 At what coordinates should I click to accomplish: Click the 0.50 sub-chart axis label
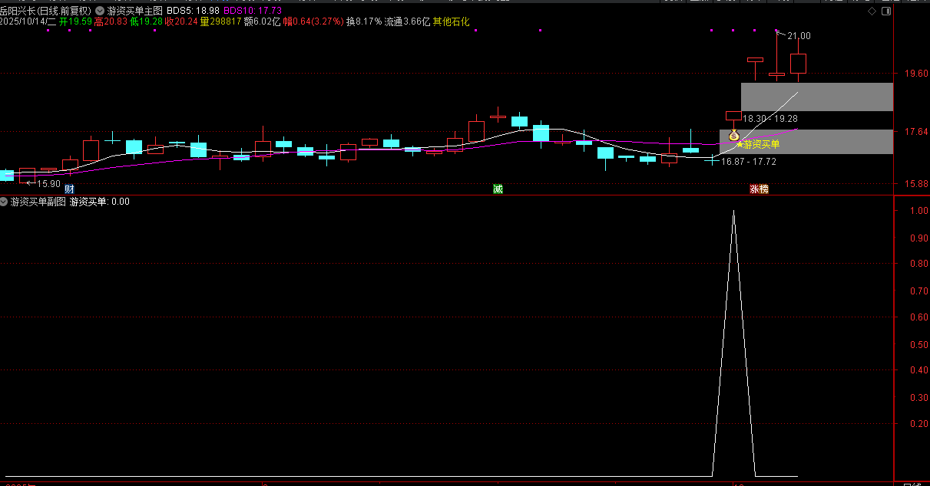coord(918,344)
